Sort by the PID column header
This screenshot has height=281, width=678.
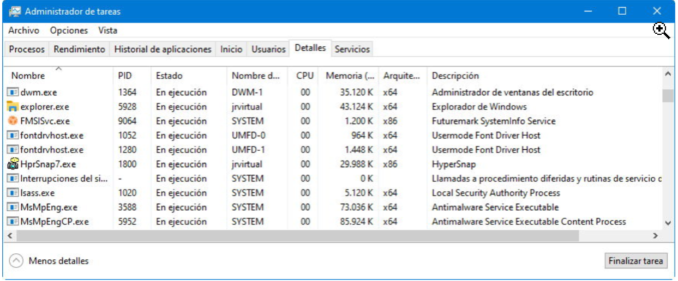coord(125,76)
